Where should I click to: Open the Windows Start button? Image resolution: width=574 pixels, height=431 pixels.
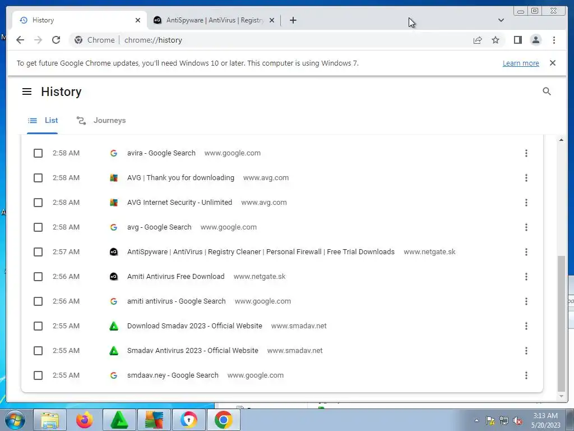click(x=15, y=420)
